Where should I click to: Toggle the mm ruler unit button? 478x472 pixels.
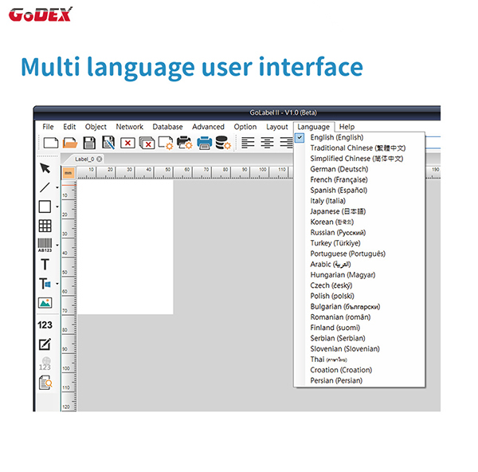(69, 173)
